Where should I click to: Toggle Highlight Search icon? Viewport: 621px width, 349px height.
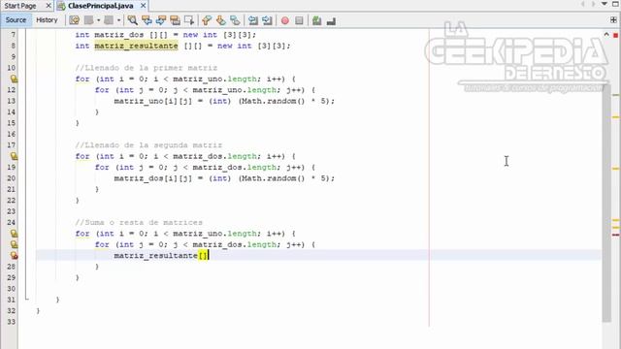tap(175, 20)
